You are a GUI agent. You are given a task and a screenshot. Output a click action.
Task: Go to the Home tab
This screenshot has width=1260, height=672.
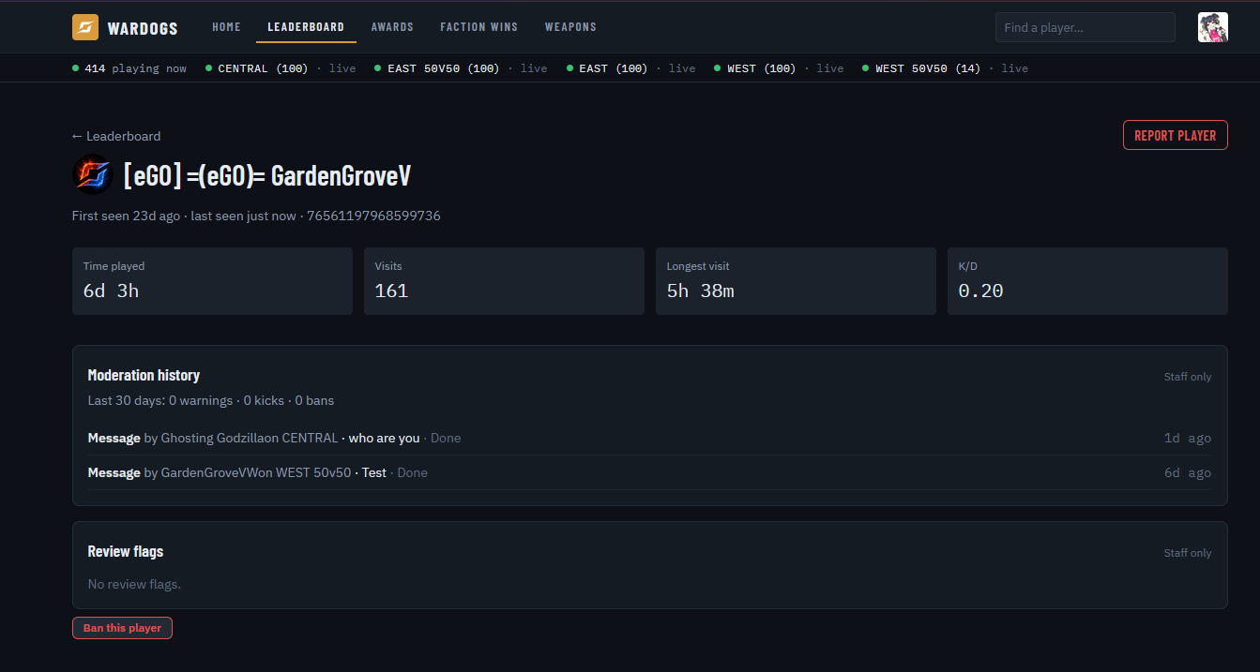tap(226, 27)
